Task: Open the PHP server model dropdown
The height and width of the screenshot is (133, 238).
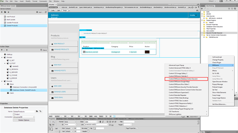Action: point(41,12)
